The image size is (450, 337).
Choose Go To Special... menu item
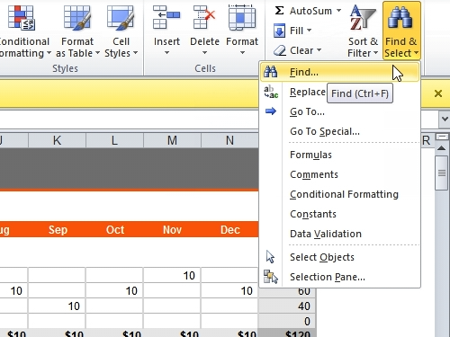340,131
